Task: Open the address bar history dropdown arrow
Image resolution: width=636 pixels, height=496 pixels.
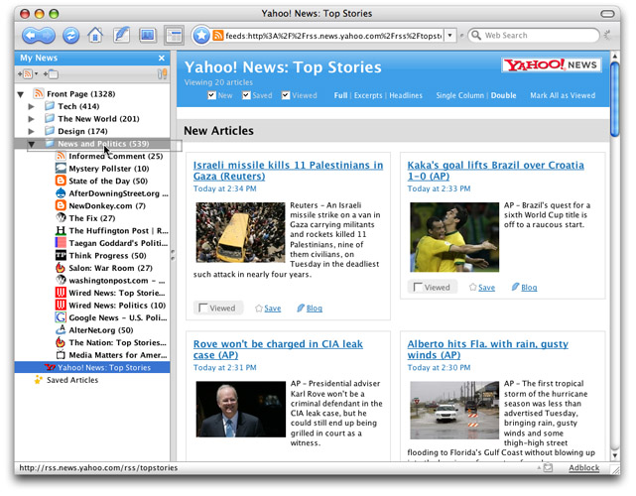Action: click(x=449, y=36)
